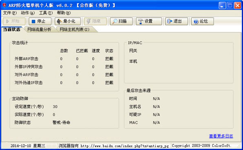Open the 工具(T) menu
The height and width of the screenshot is (150, 243).
[46, 13]
